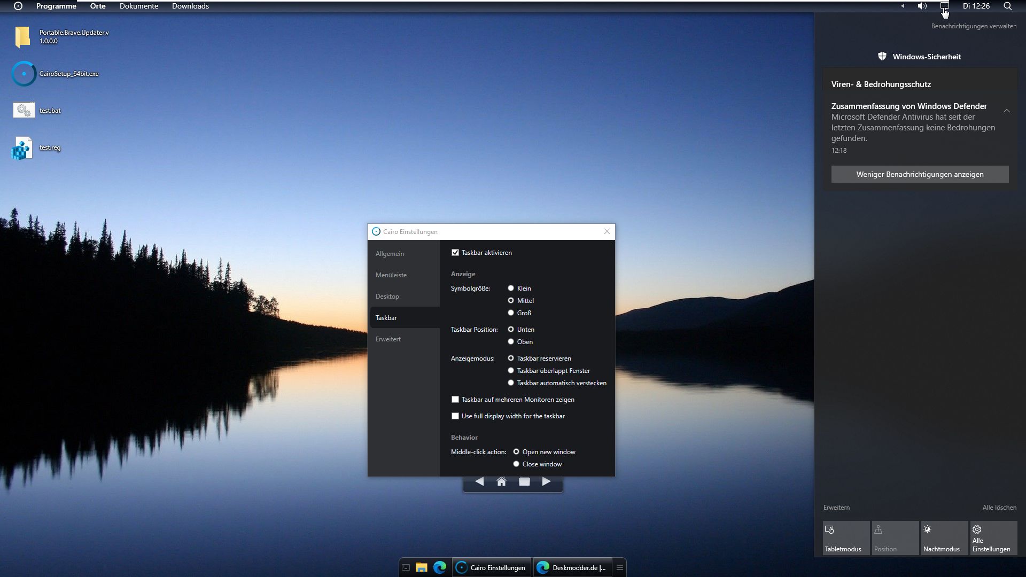Open the Programme menu
The width and height of the screenshot is (1026, 577).
56,6
